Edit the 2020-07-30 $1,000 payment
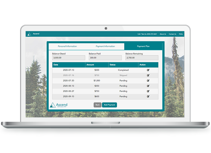 point(148,81)
